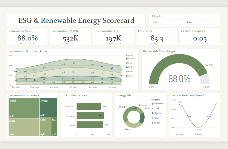Select Solar legend entry in Generation Mix chart
The height and width of the screenshot is (149, 228).
pyautogui.click(x=129, y=72)
